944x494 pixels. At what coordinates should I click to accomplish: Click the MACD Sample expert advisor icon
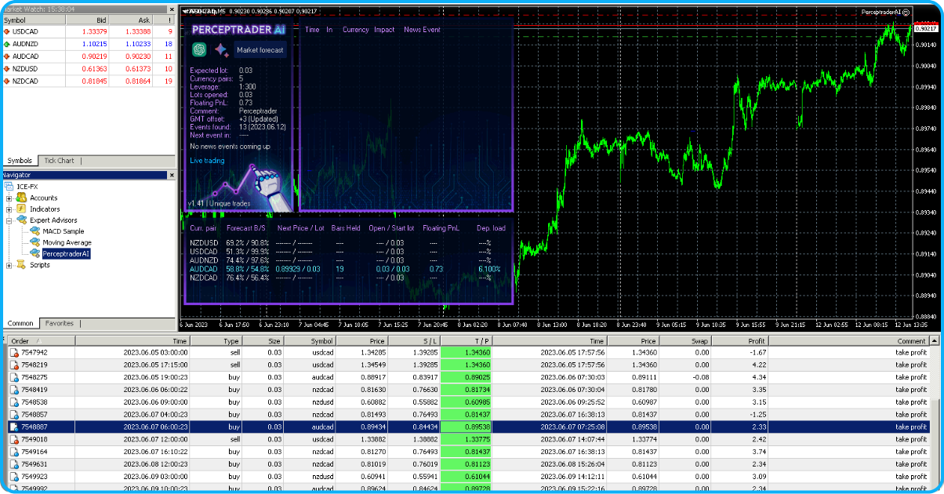point(35,231)
